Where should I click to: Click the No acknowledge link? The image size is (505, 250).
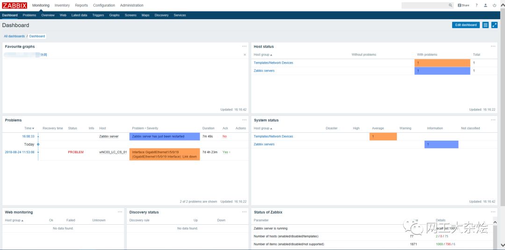pos(224,136)
